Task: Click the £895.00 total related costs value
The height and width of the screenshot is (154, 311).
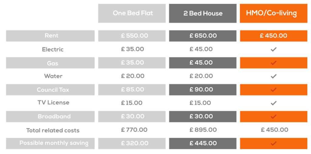Action: [x=203, y=130]
